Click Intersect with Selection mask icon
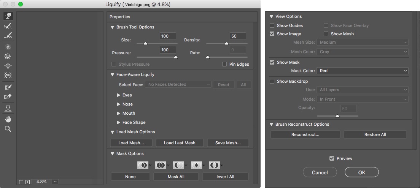This screenshot has height=188, width=420. coord(196,165)
